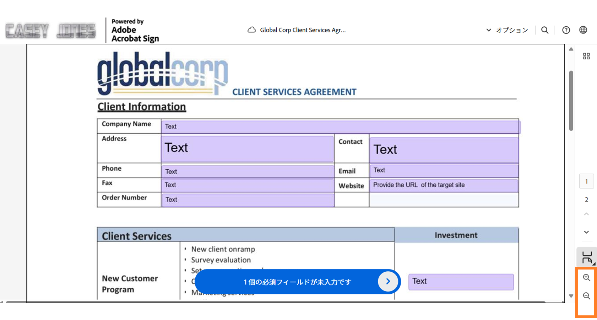Go to previous page with up chevron

click(586, 214)
